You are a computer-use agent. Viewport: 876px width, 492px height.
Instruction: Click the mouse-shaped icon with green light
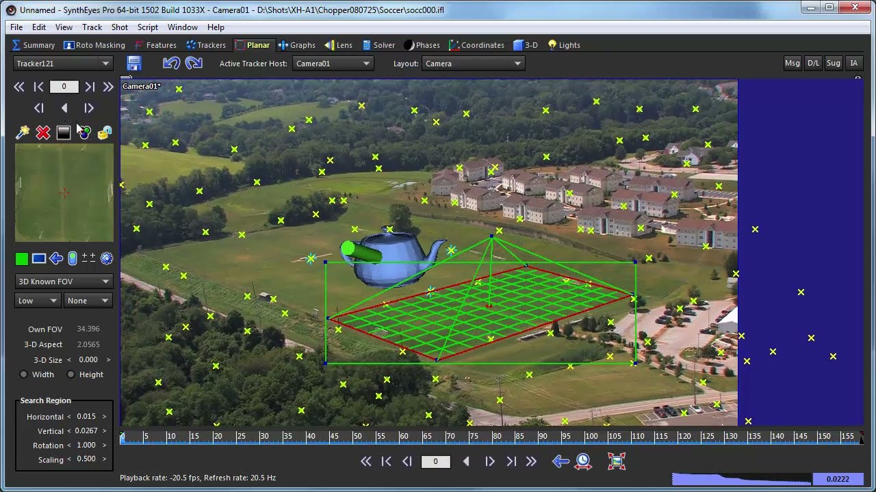pyautogui.click(x=73, y=258)
